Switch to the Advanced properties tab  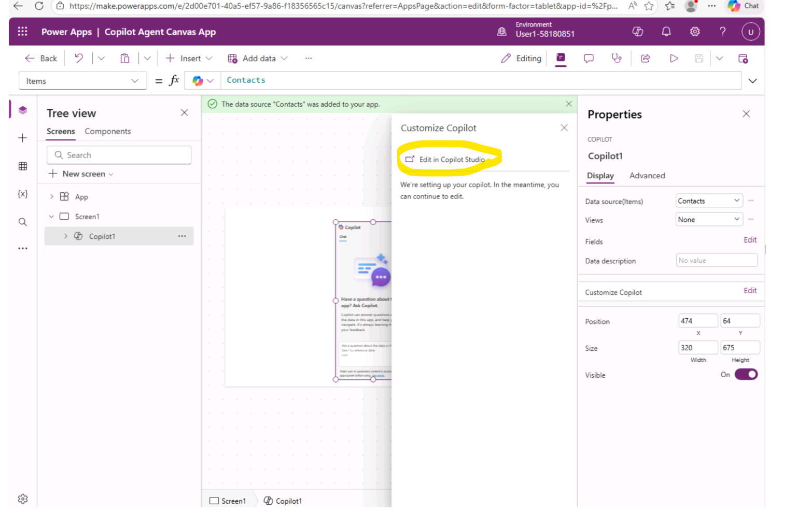pyautogui.click(x=647, y=176)
